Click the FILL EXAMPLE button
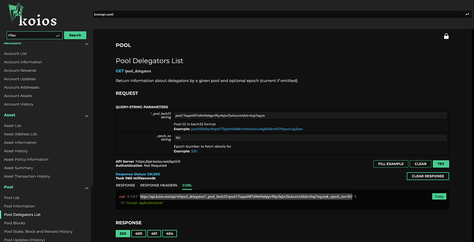 pos(391,164)
